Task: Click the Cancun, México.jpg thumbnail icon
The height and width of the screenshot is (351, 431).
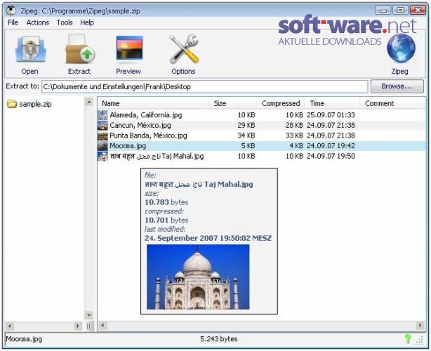Action: [x=102, y=126]
